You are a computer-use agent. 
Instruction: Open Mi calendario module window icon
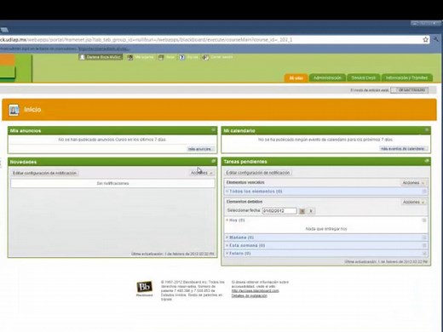pos(427,130)
